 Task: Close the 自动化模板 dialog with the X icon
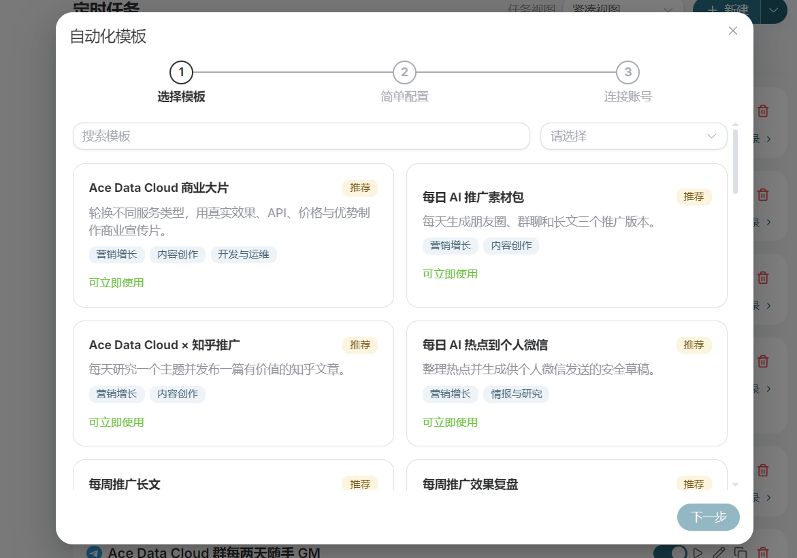pyautogui.click(x=732, y=31)
